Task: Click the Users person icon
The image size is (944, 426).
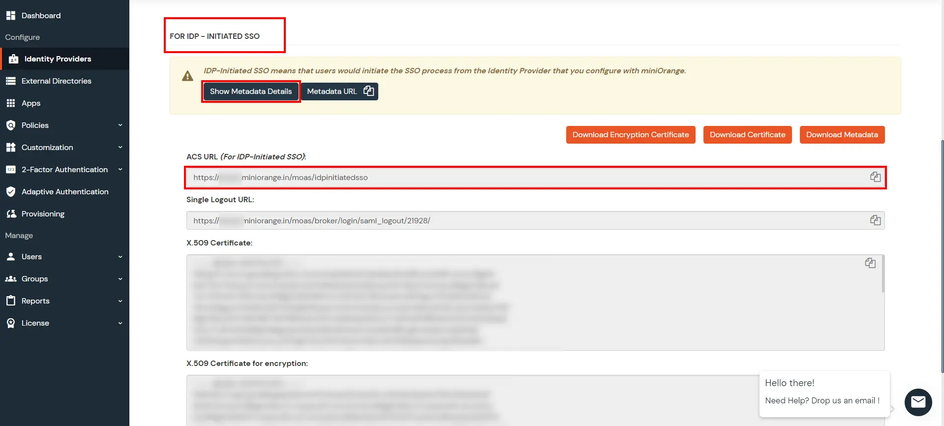Action: (x=11, y=257)
